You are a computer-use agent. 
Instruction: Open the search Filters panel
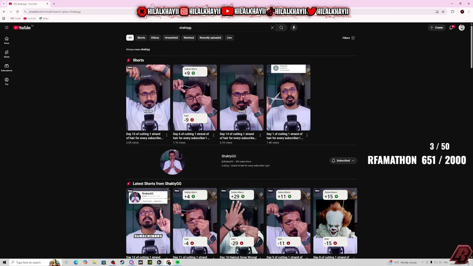(348, 38)
